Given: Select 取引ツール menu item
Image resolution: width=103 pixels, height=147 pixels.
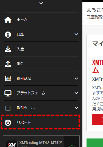Looking at the screenshot, I should click(x=41, y=108).
